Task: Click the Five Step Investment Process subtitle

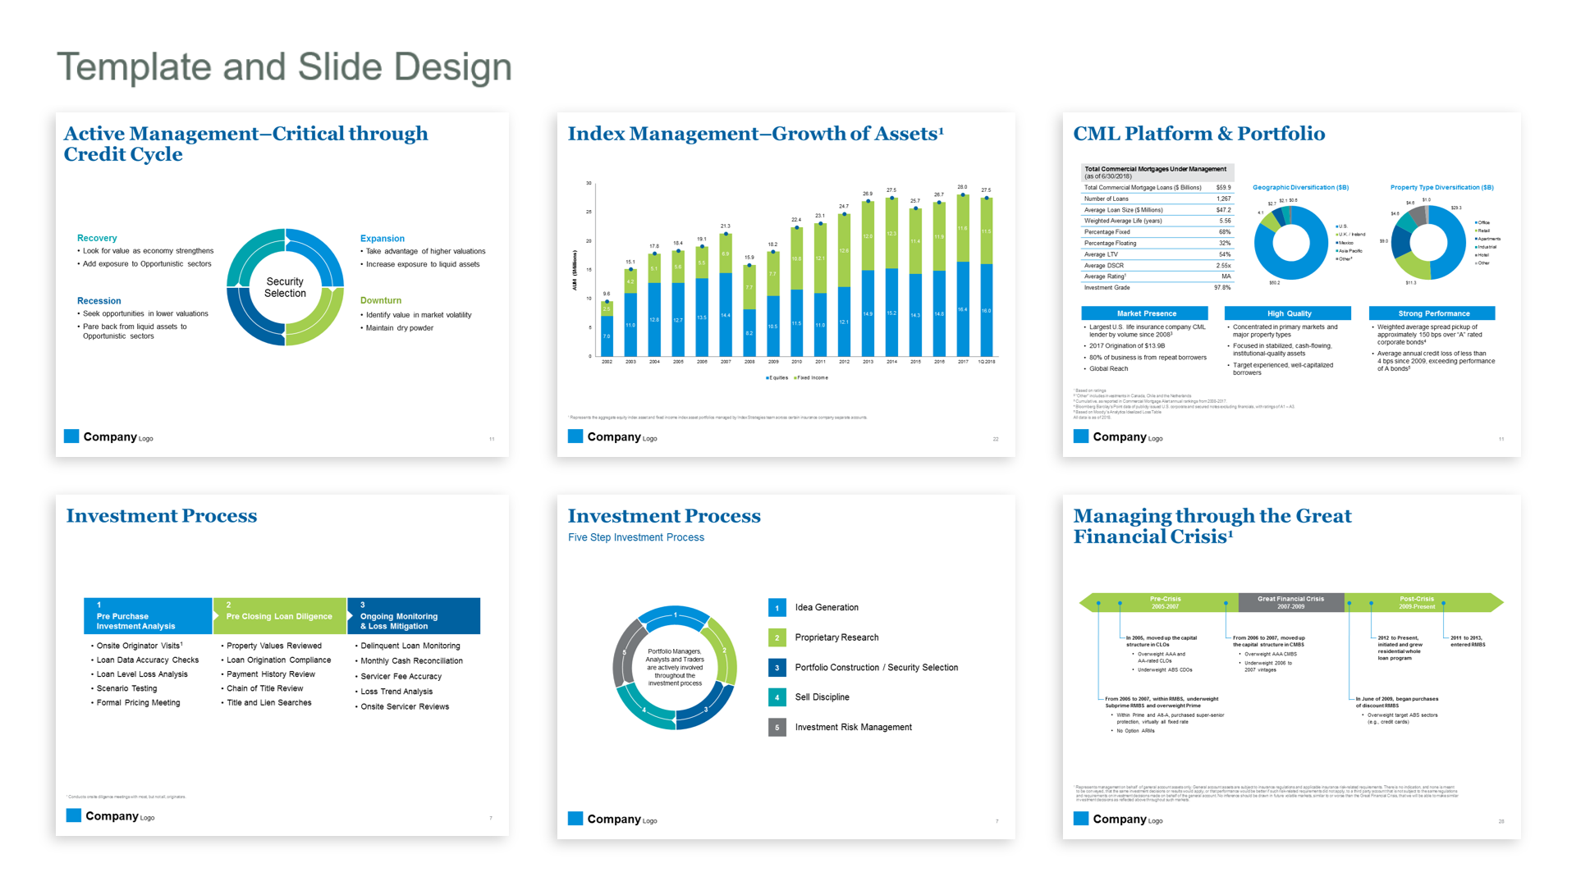Action: click(x=636, y=537)
